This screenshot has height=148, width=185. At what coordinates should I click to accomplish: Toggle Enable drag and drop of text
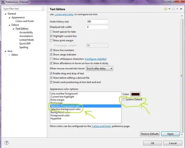point(51,73)
